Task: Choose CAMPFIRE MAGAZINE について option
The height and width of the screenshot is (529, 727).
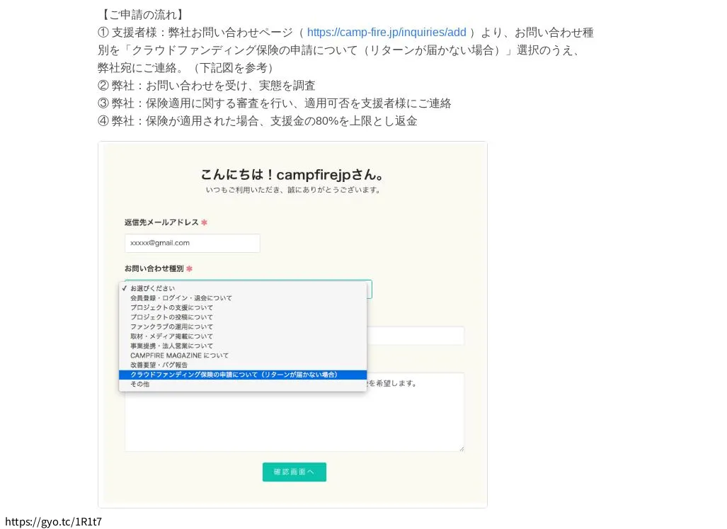Action: tap(179, 355)
